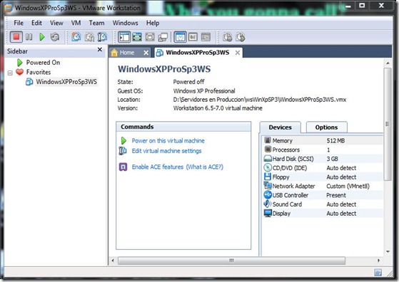
Task: Click Enable ACE features link
Action: point(158,167)
